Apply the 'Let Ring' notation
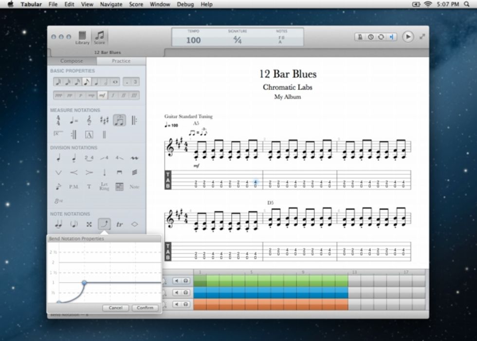The width and height of the screenshot is (477, 341). [x=104, y=186]
